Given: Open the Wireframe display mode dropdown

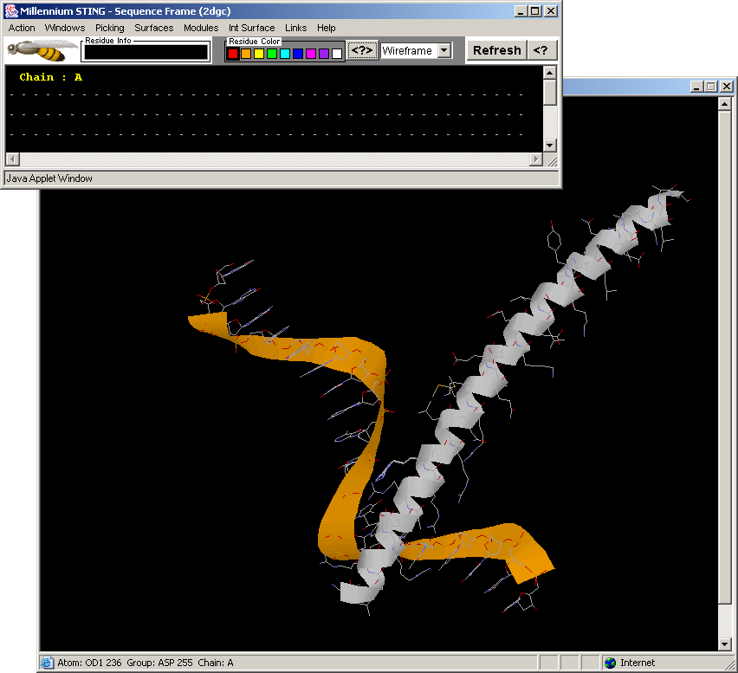Looking at the screenshot, I should tap(444, 50).
